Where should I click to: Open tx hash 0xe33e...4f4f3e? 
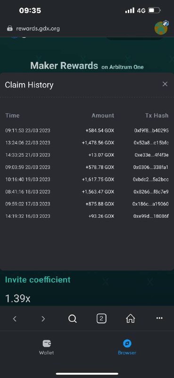(x=151, y=155)
